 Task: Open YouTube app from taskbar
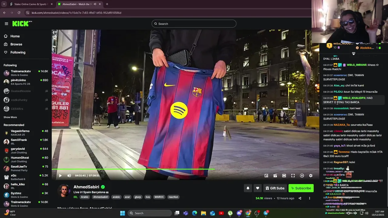tap(221, 213)
